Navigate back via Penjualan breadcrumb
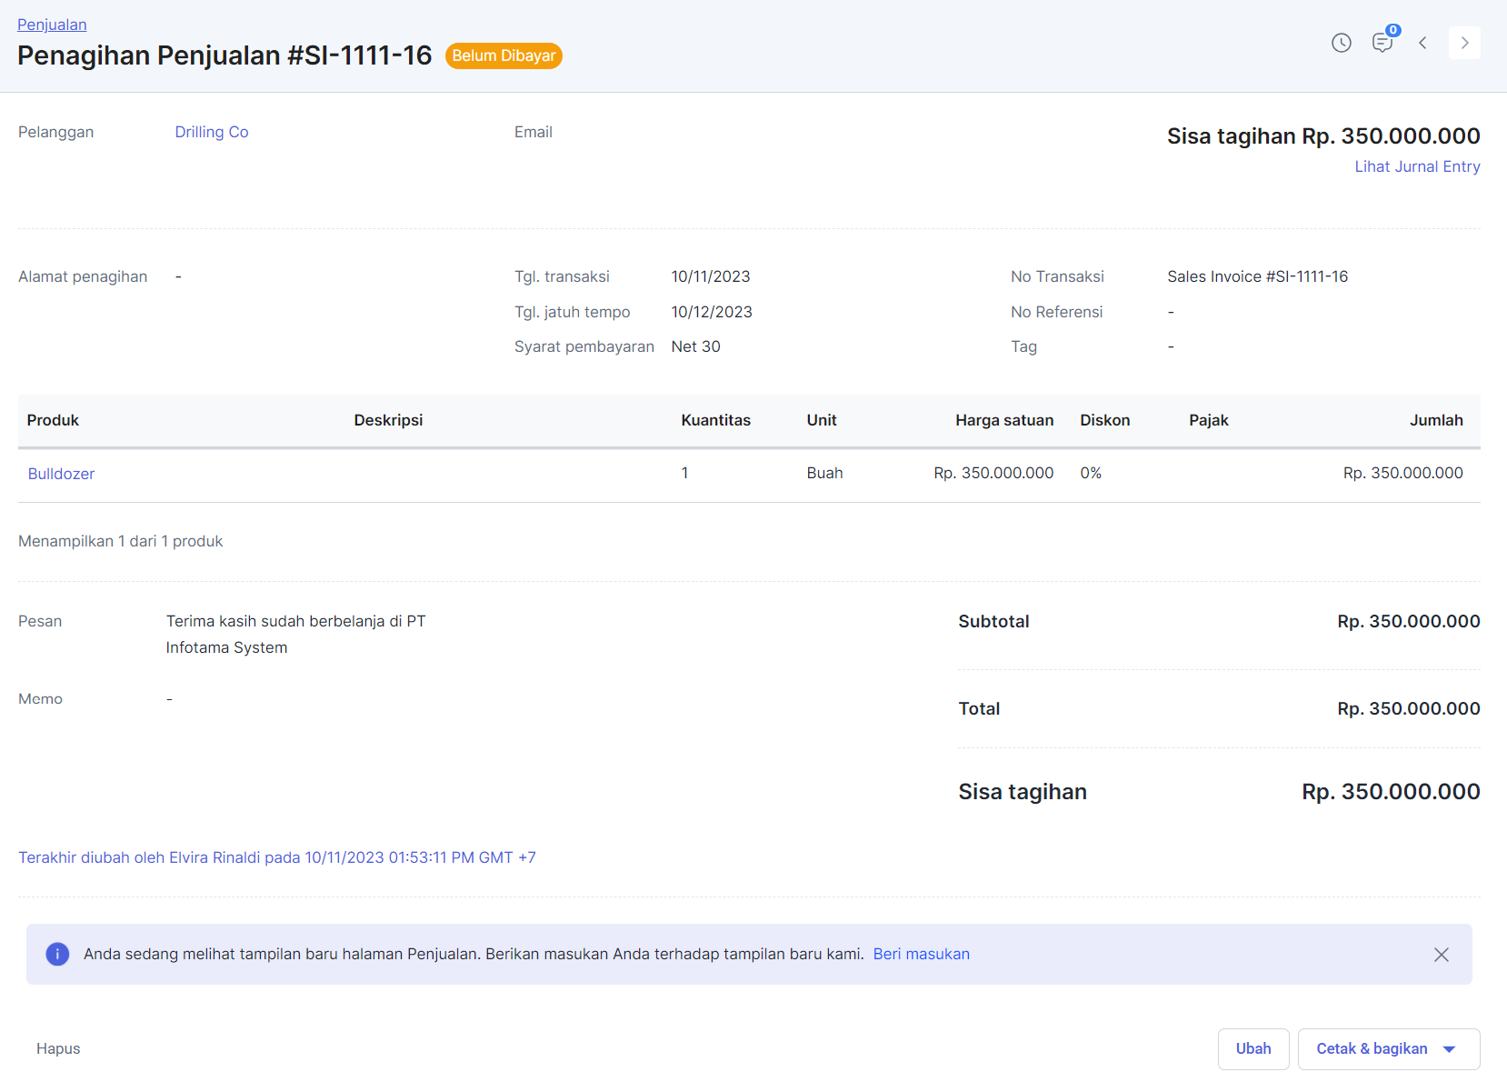This screenshot has width=1507, height=1092. (x=52, y=25)
